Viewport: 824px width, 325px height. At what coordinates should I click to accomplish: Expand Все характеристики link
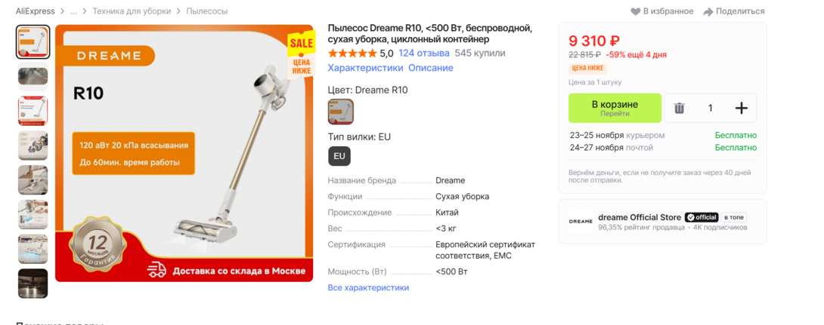368,288
